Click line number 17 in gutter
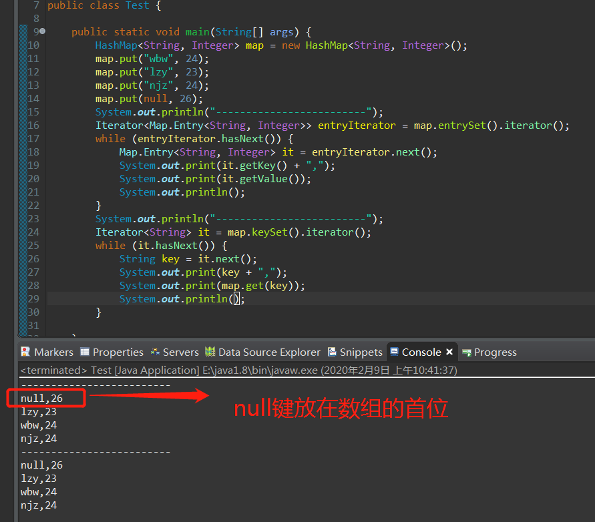This screenshot has height=522, width=595. [33, 138]
